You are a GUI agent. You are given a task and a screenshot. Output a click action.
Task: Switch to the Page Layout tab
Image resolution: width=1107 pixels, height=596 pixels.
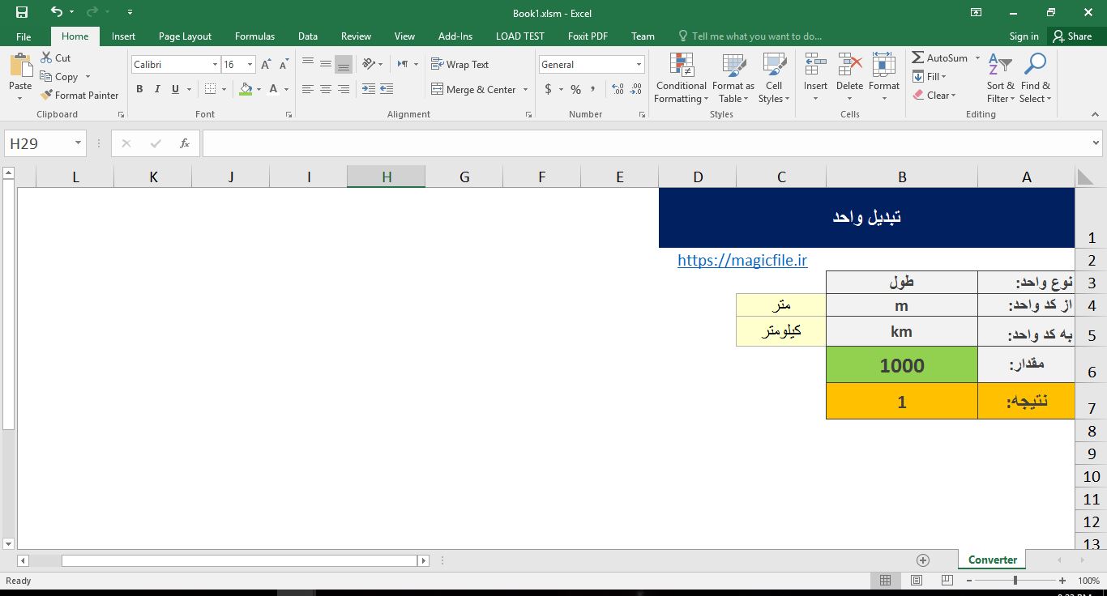point(185,36)
